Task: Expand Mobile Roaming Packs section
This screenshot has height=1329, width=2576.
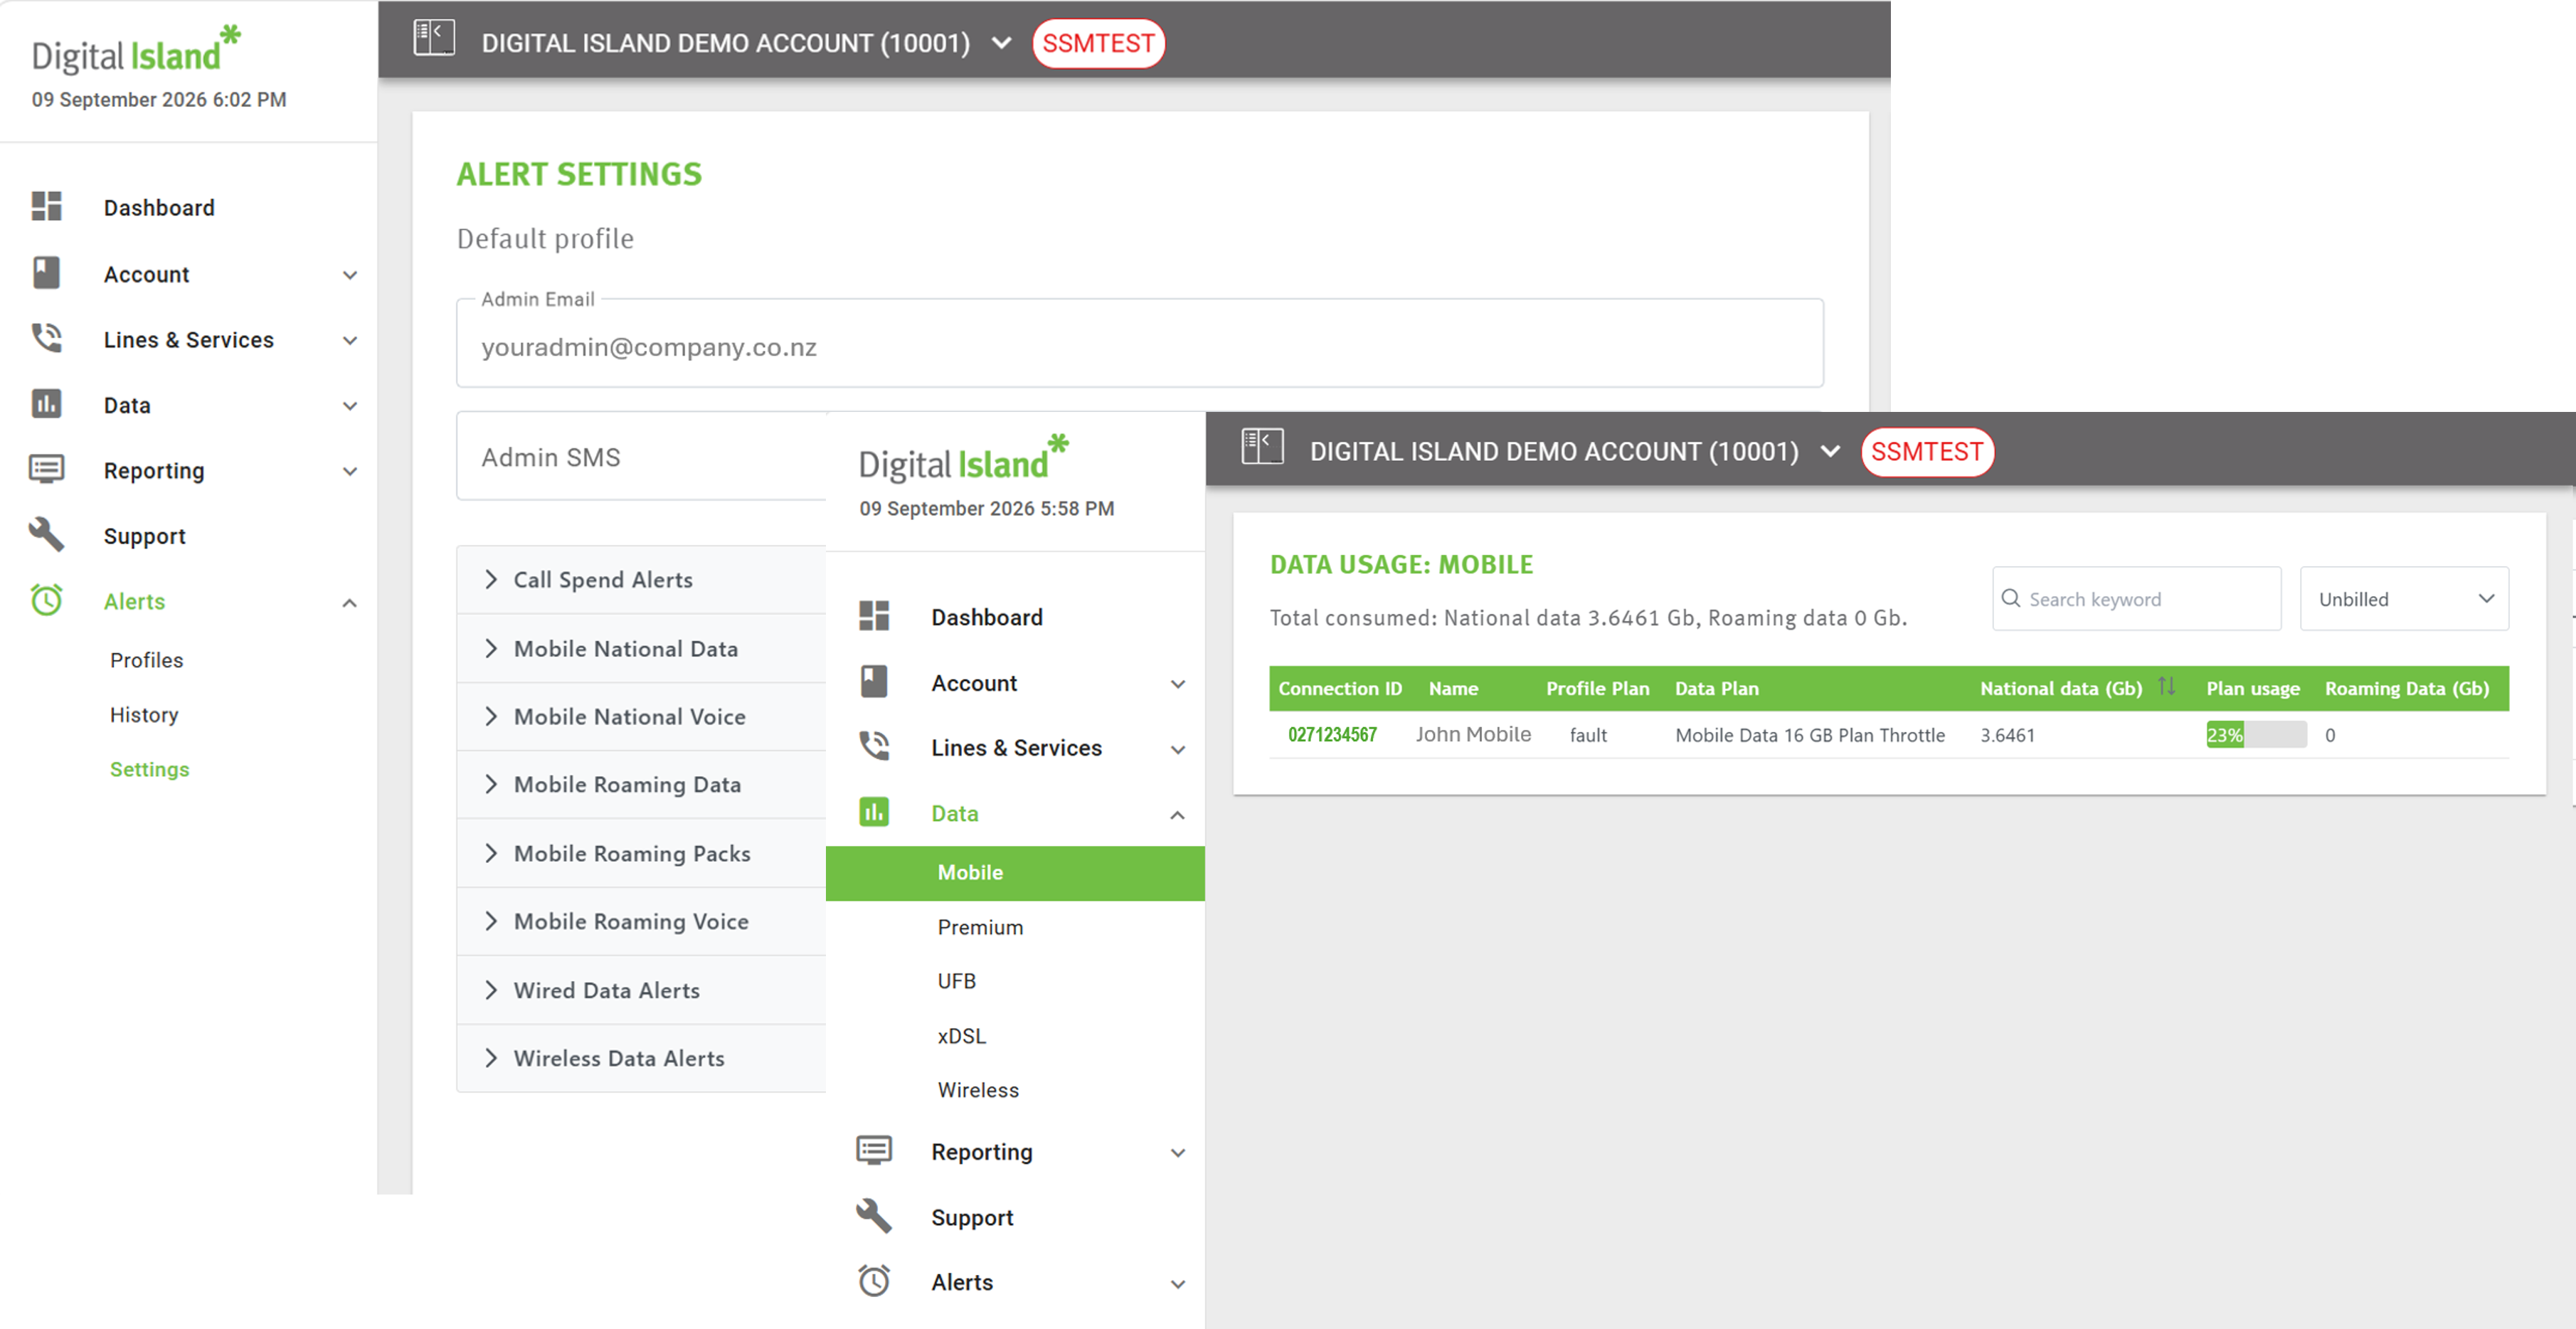Action: tap(641, 853)
